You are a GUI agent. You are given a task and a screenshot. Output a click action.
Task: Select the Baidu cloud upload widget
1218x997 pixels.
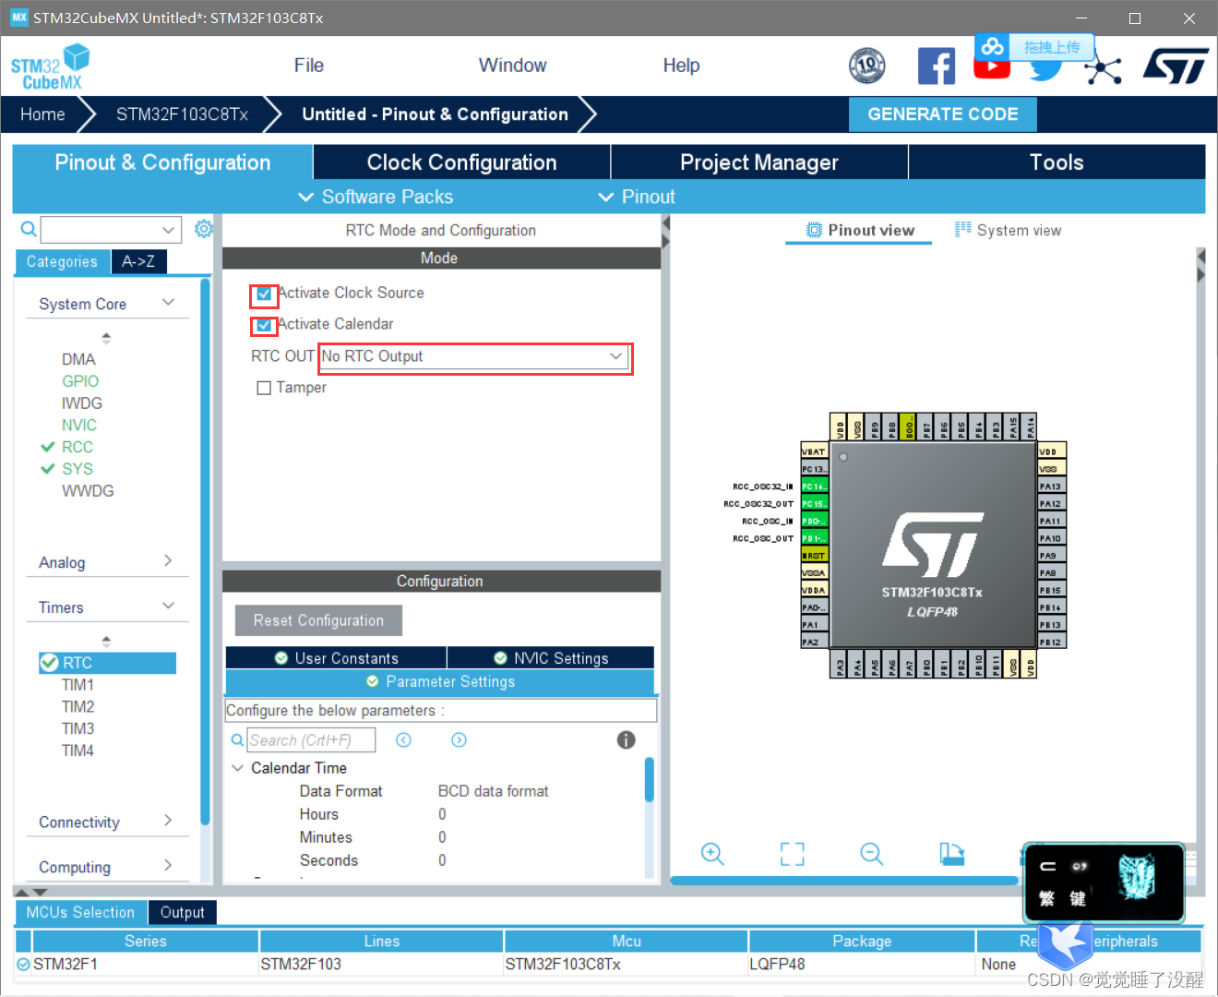point(1034,47)
